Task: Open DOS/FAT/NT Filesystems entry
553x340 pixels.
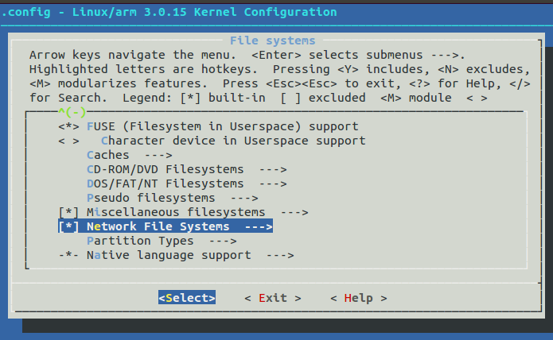Action: tap(165, 184)
